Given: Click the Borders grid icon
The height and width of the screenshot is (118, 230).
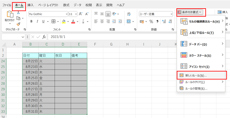Looking at the screenshot, I should (x=54, y=22).
